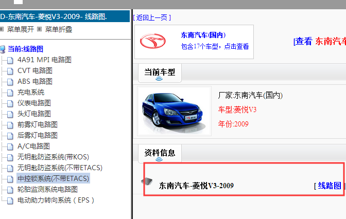This screenshot has height=219, width=346.
Task: Select 充电系统 in the tree
Action: [x=31, y=92]
